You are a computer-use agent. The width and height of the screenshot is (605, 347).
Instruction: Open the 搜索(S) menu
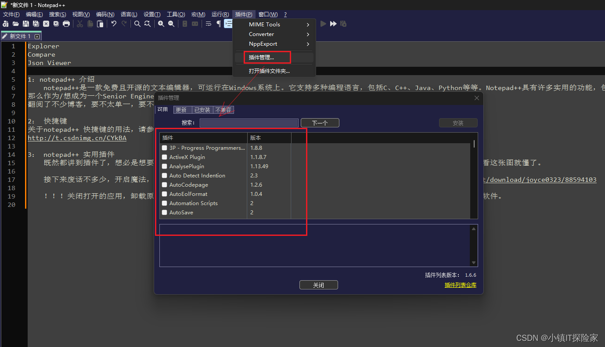point(58,14)
